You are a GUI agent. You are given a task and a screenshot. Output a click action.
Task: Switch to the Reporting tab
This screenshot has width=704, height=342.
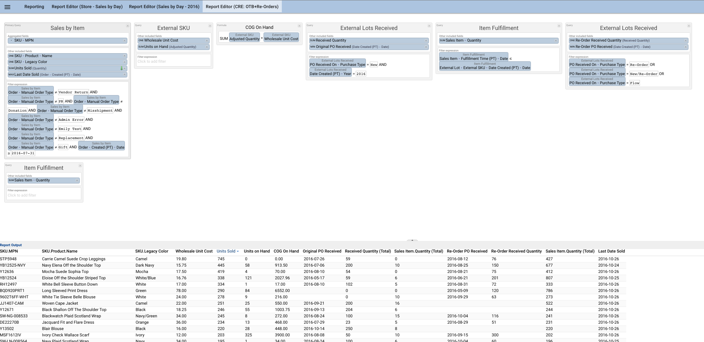(34, 7)
